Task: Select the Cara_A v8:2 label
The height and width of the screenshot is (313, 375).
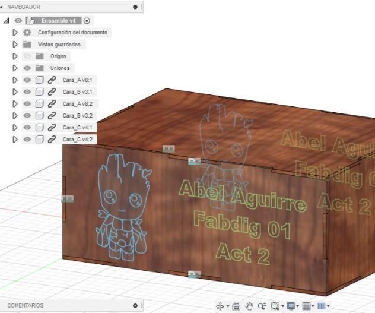Action: (78, 104)
